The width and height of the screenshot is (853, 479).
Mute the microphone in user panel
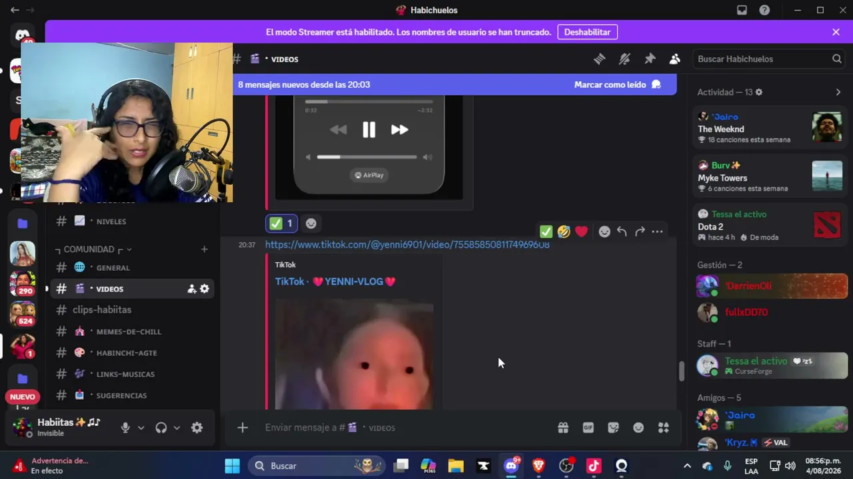coord(125,428)
